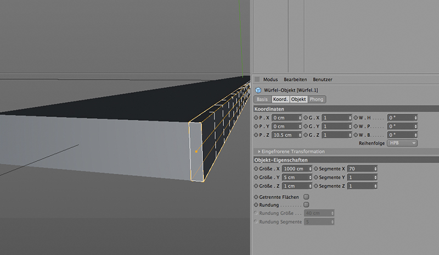
Task: Click the keyframe dot beside Segmente X
Action: (x=316, y=169)
